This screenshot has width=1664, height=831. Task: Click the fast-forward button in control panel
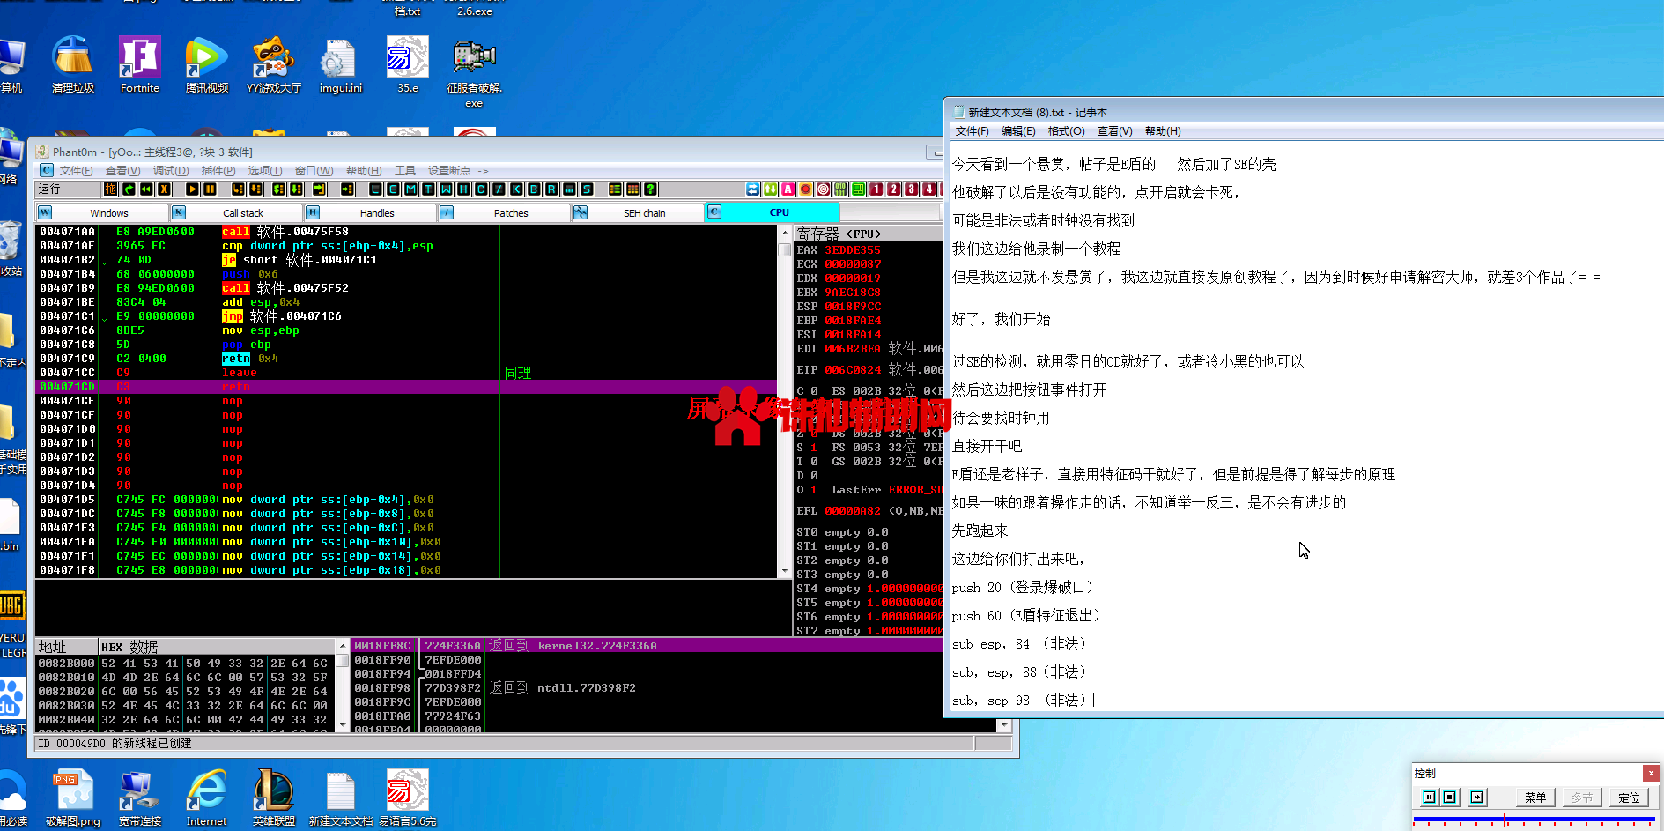point(1477,798)
